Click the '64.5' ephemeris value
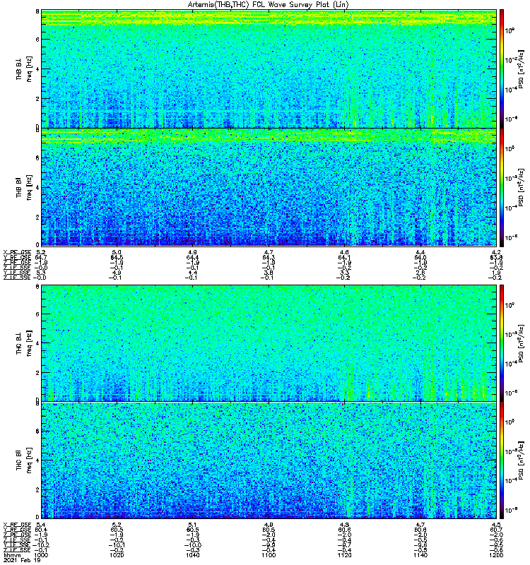The height and width of the screenshot is (565, 530). click(117, 257)
